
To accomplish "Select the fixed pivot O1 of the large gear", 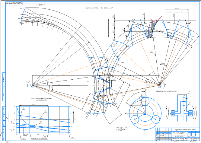I will (32, 86).
